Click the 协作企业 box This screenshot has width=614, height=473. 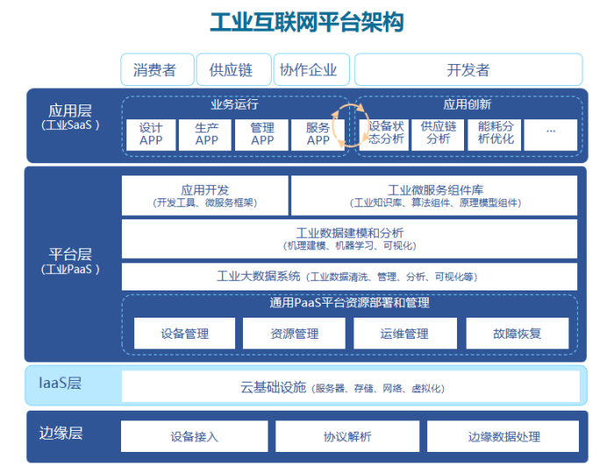coord(308,70)
